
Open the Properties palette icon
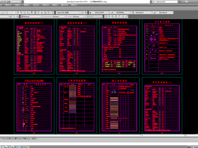click(x=32, y=13)
